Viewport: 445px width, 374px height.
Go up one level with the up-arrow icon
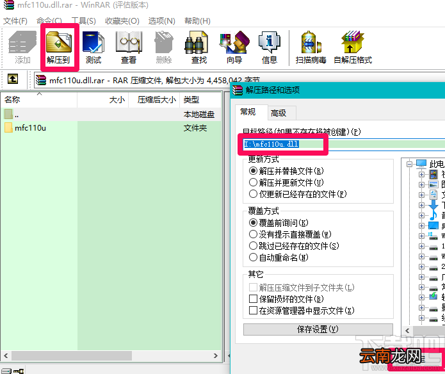[x=13, y=79]
